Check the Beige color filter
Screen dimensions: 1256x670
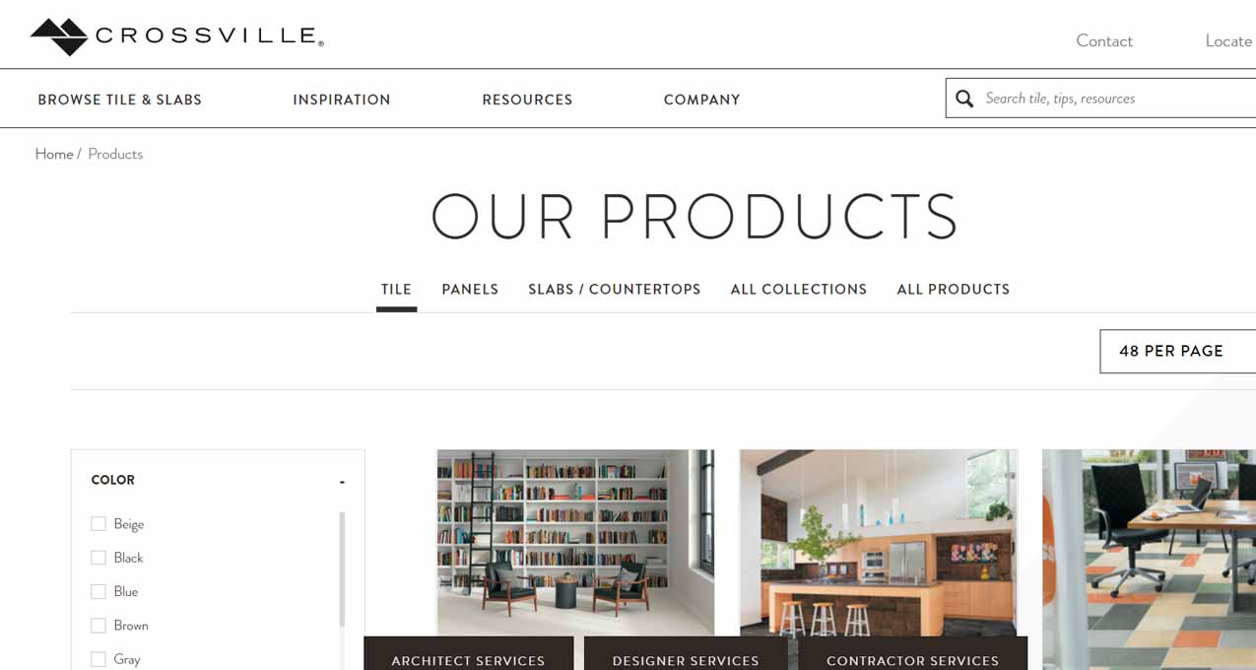click(99, 524)
